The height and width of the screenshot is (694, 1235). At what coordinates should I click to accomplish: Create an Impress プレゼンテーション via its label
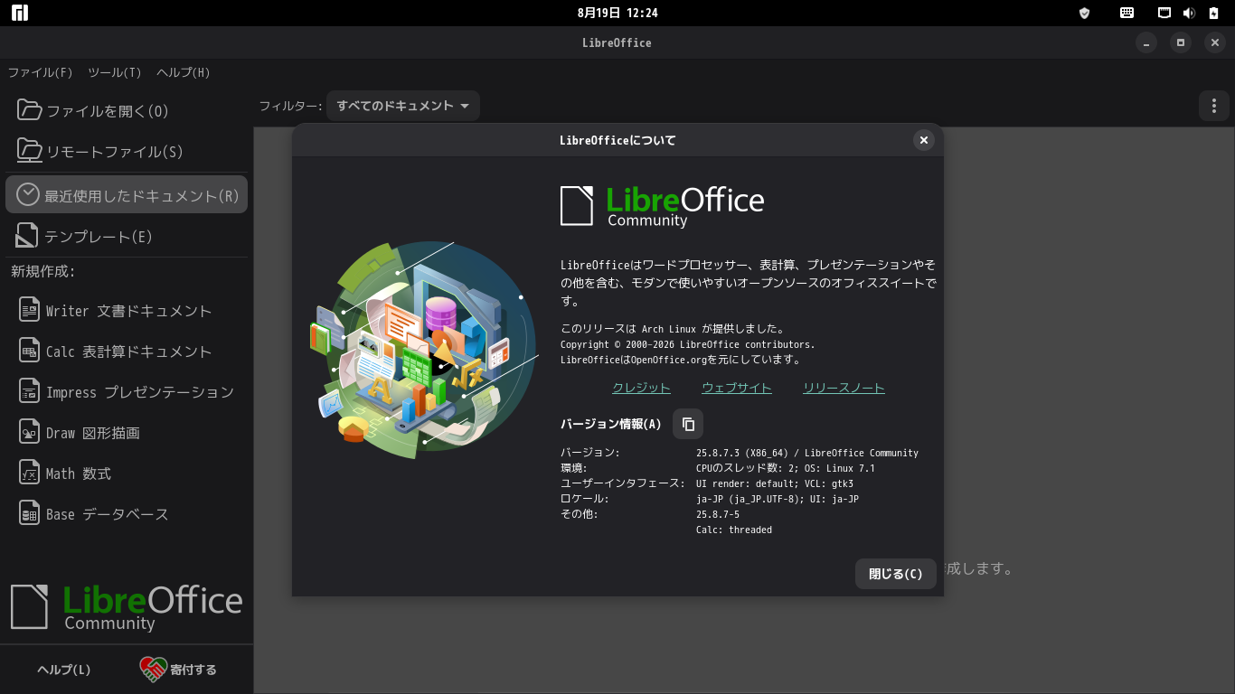click(140, 392)
